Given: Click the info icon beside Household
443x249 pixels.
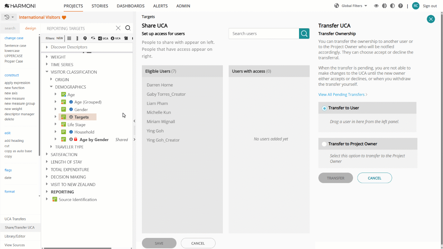Looking at the screenshot, I should pos(71,132).
